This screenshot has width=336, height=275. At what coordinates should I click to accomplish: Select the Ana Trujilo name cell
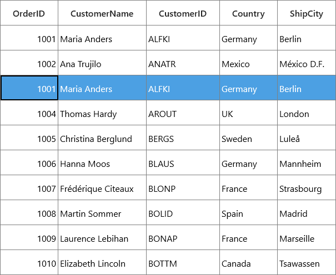(102, 63)
